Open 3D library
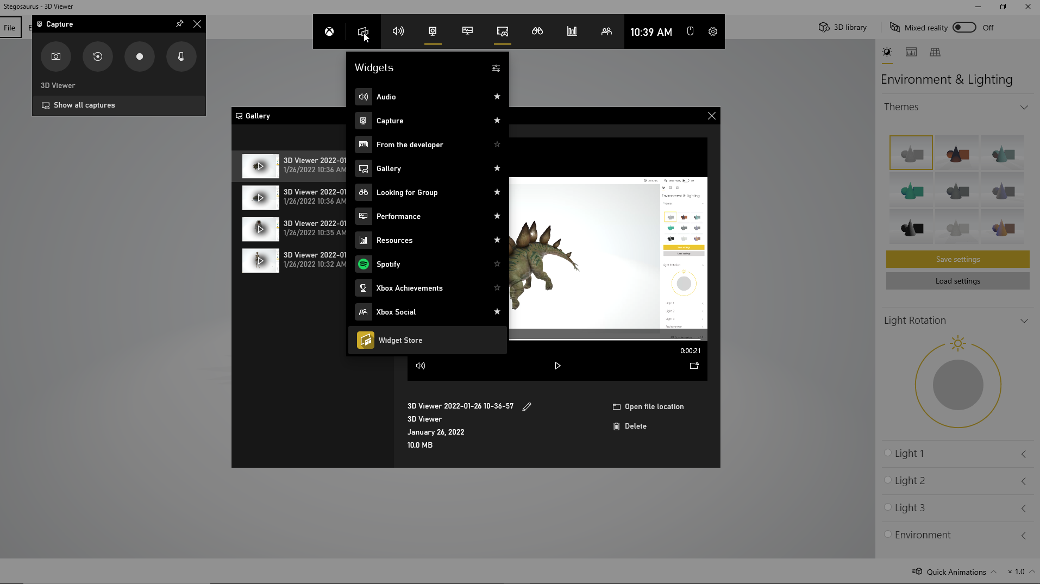Image resolution: width=1040 pixels, height=584 pixels. [843, 28]
